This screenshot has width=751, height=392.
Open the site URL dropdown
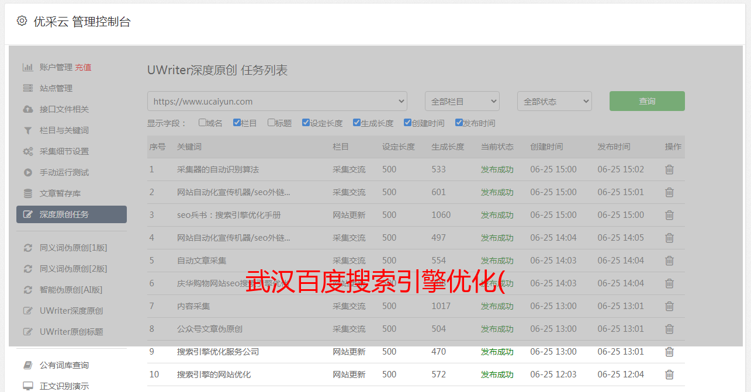pyautogui.click(x=277, y=101)
